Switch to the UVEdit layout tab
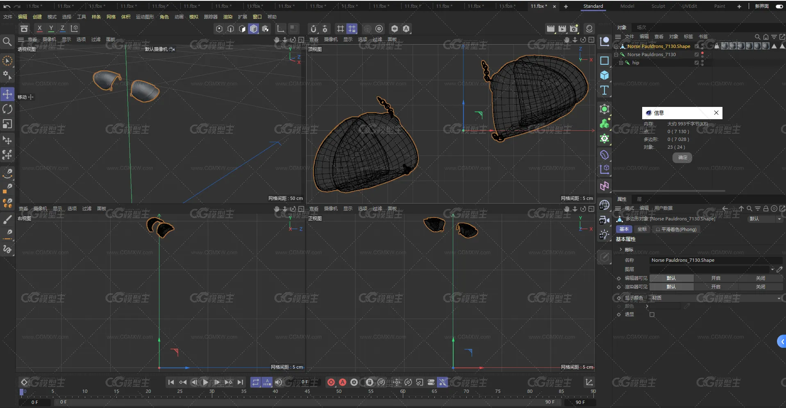The height and width of the screenshot is (408, 786). tap(689, 6)
